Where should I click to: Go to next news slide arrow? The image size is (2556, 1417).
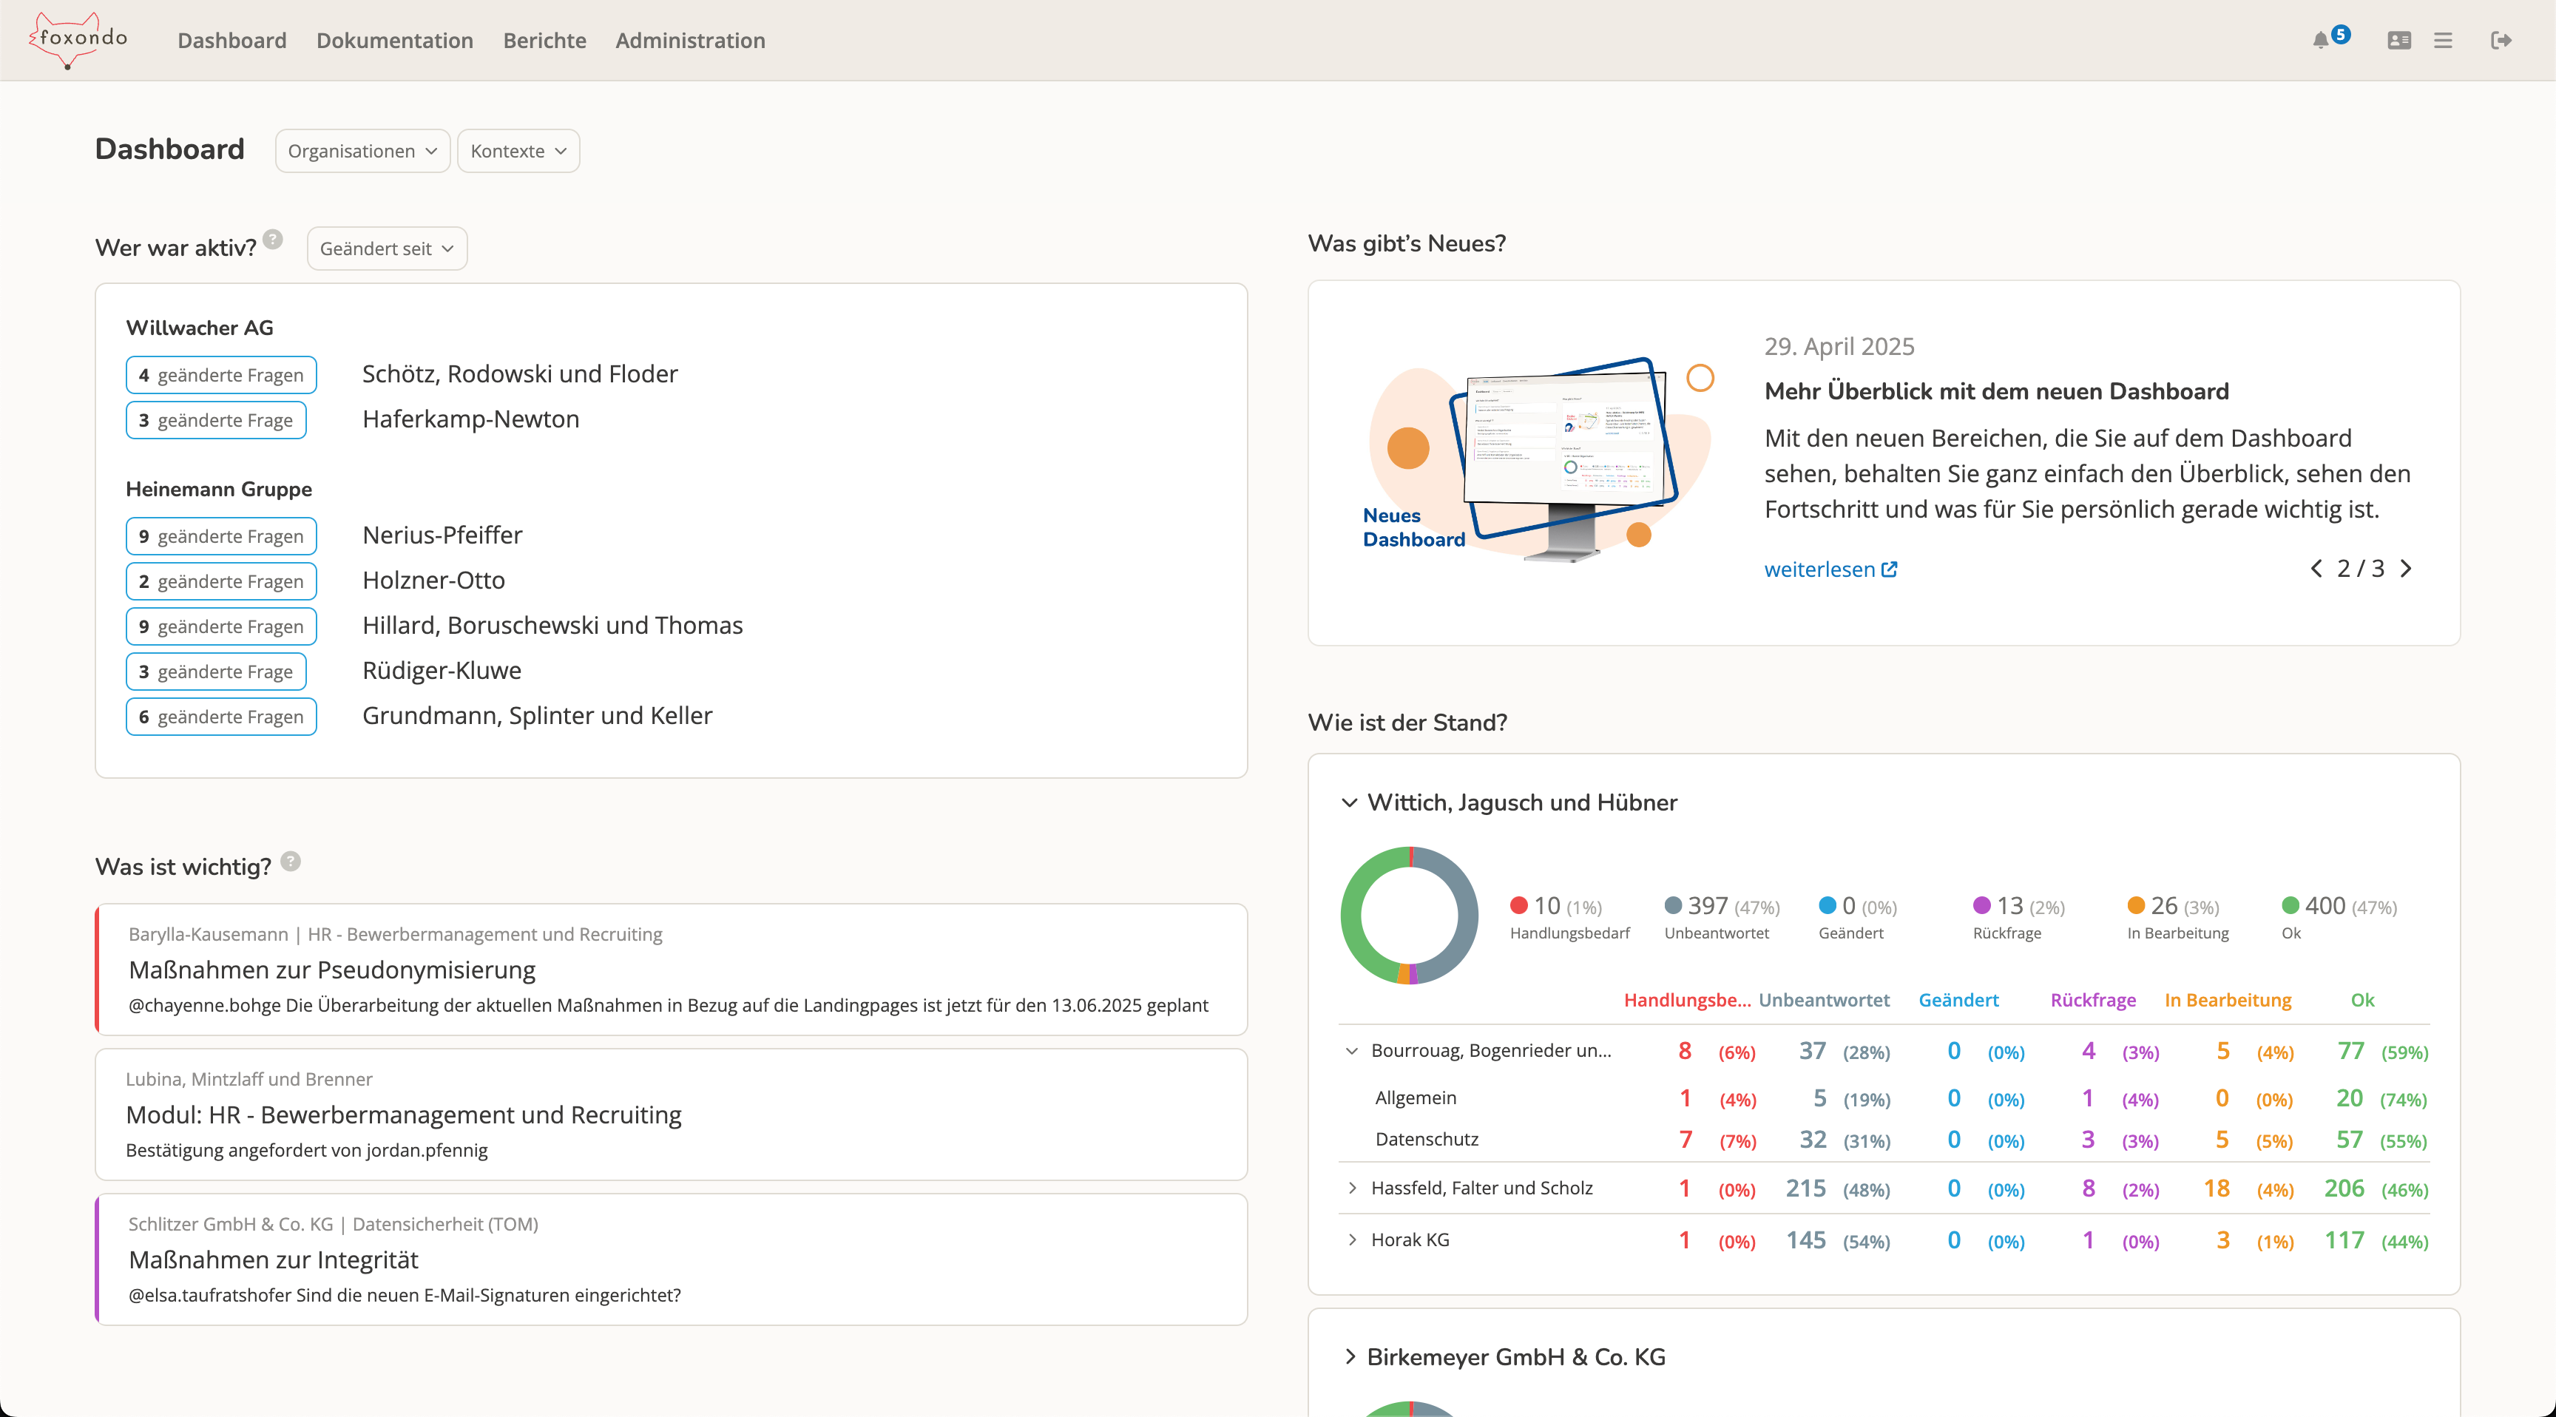[2406, 569]
